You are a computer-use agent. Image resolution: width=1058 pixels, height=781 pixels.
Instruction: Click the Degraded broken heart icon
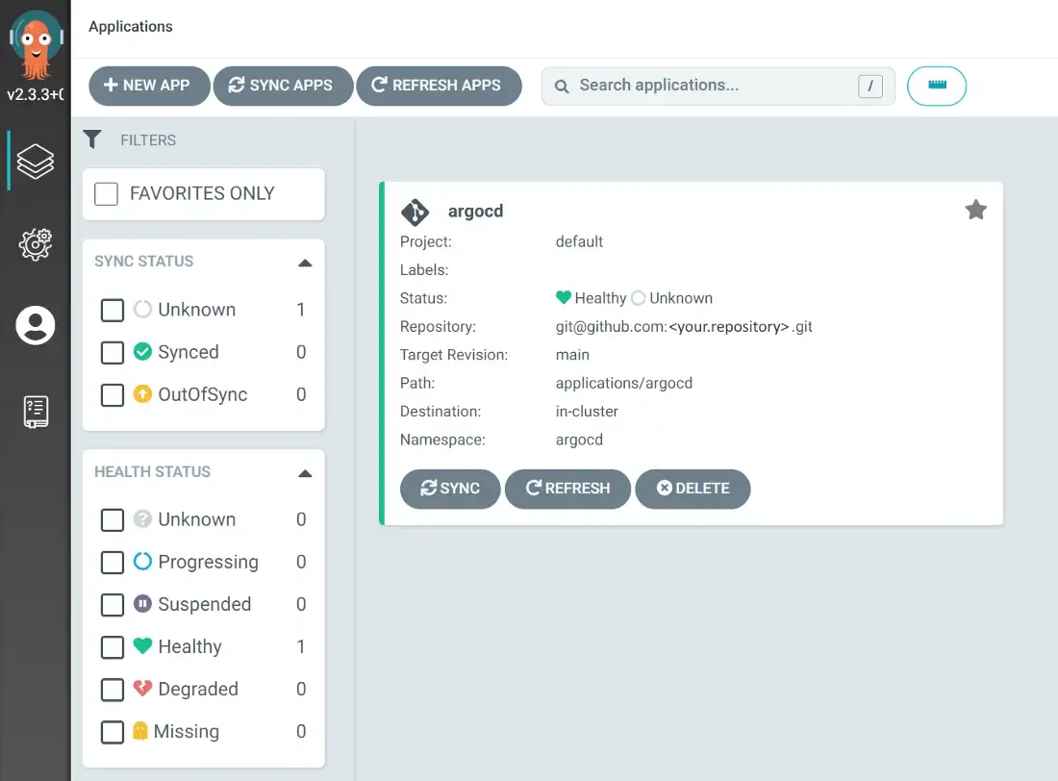click(x=142, y=688)
